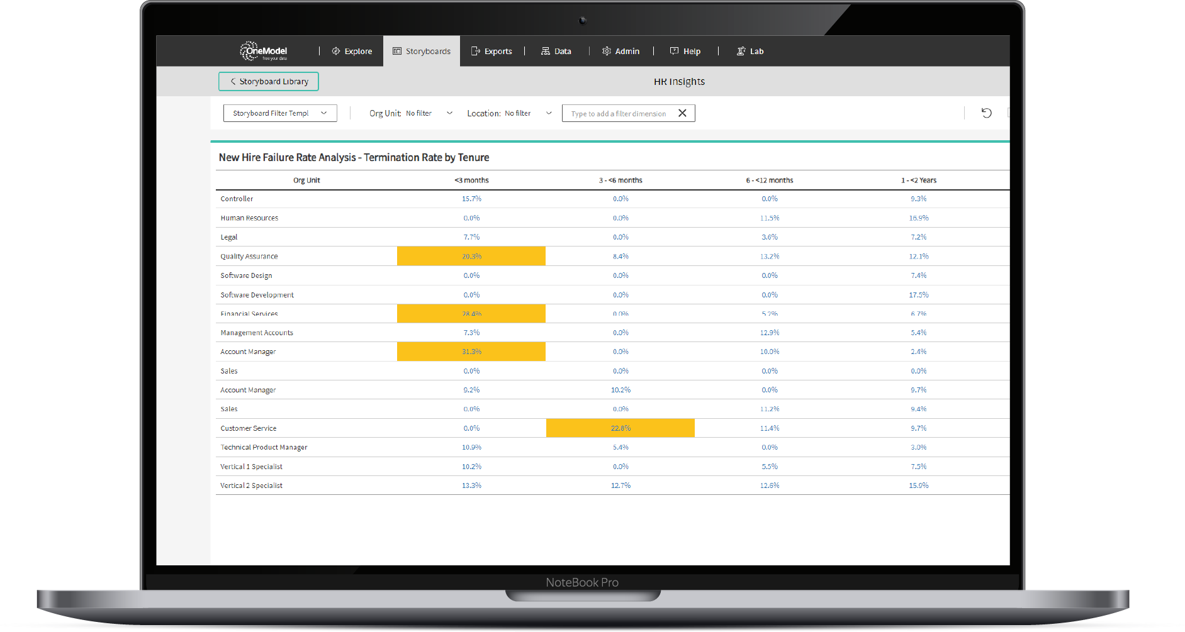The image size is (1185, 632).
Task: Select the Software Design row label
Action: coord(246,275)
